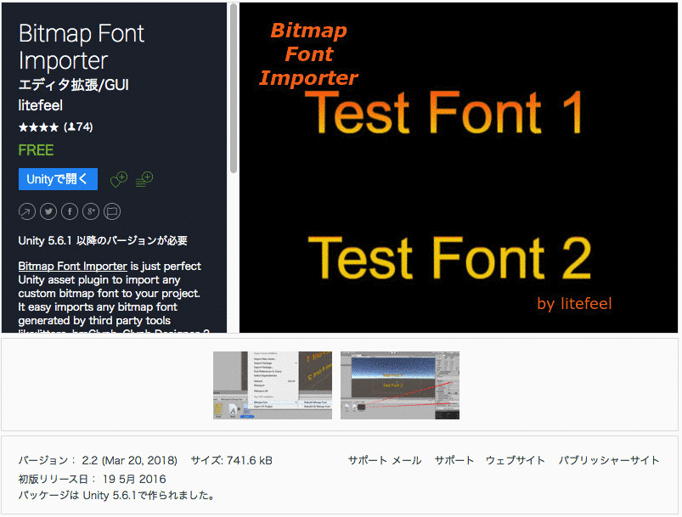
Task: Share on Facebook icon
Action: tap(70, 211)
